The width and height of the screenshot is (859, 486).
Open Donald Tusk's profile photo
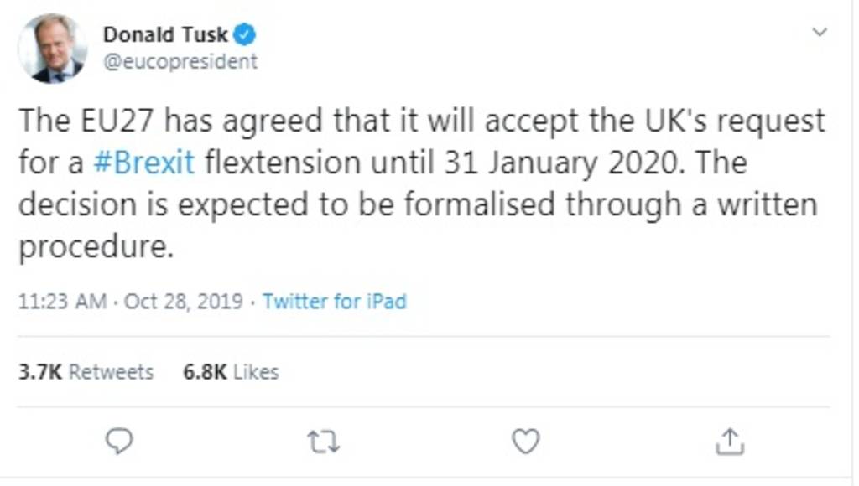[x=52, y=49]
